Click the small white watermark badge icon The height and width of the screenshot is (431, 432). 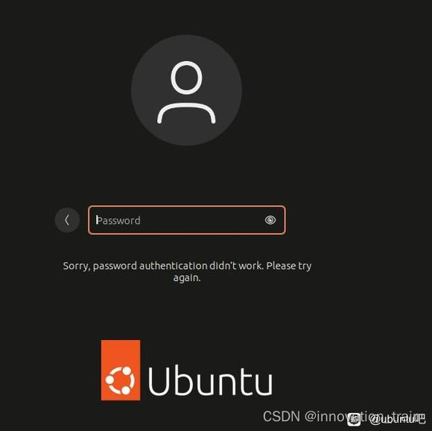(354, 419)
